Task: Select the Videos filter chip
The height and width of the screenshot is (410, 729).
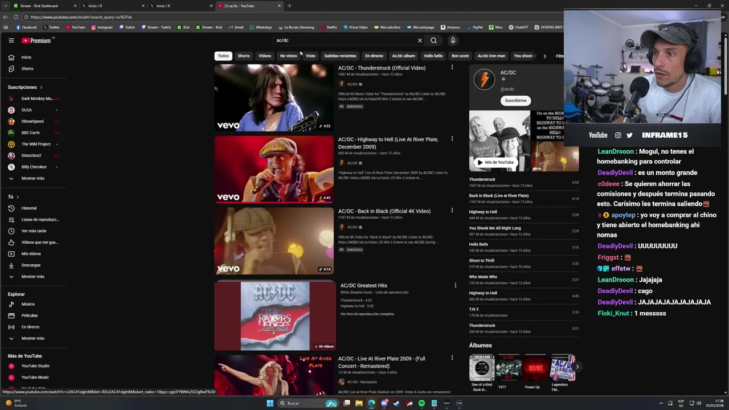Action: [x=265, y=56]
